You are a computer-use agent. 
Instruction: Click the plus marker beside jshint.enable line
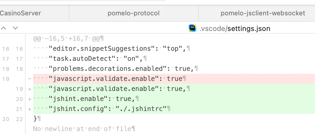29,99
